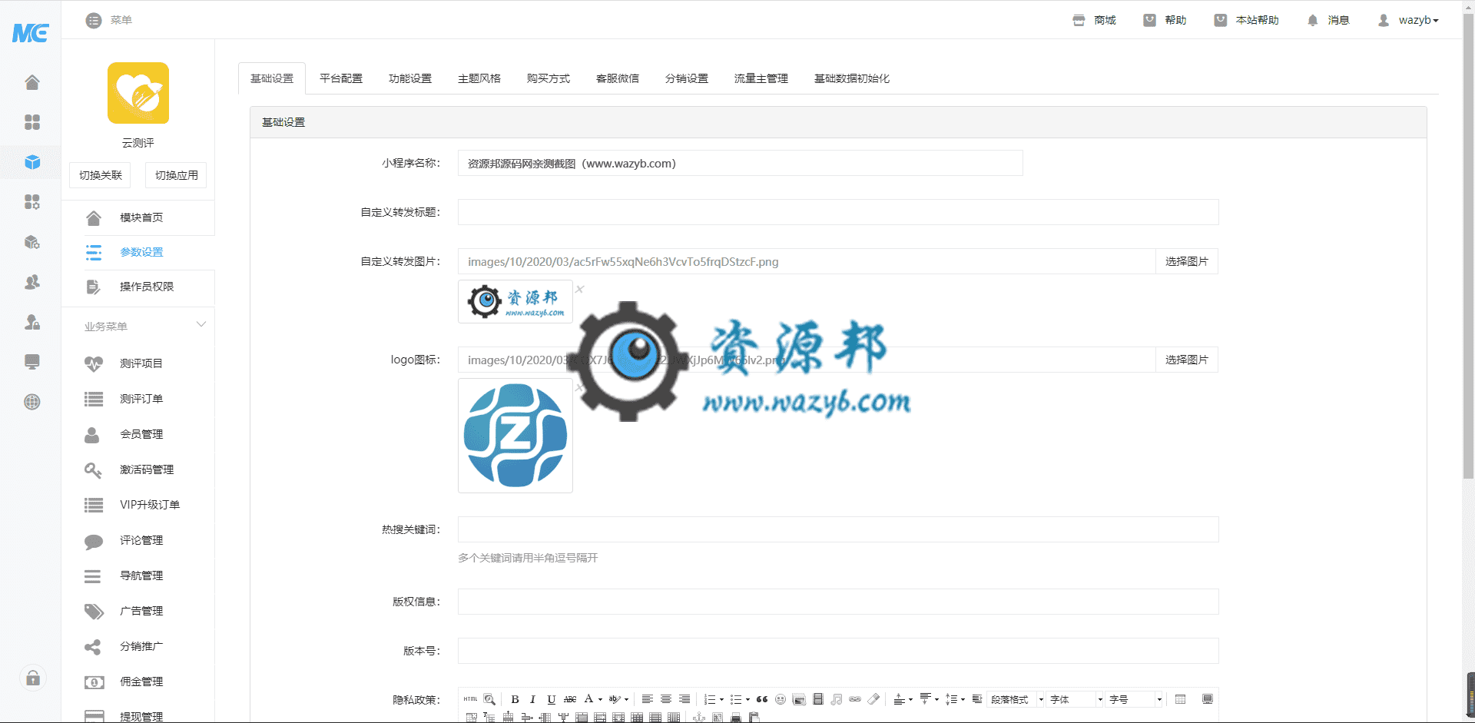
Task: Switch to the 平台配置 tab
Action: click(x=341, y=78)
